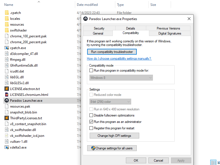
Task: Open the Security tab
Action: click(x=99, y=28)
